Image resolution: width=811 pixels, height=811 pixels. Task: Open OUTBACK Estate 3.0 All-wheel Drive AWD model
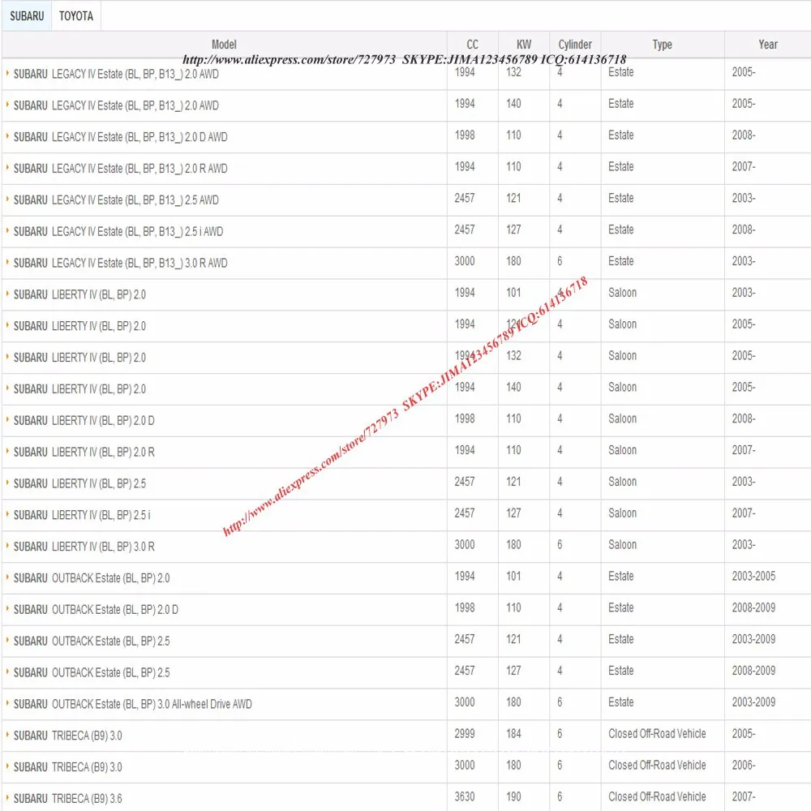click(x=132, y=705)
